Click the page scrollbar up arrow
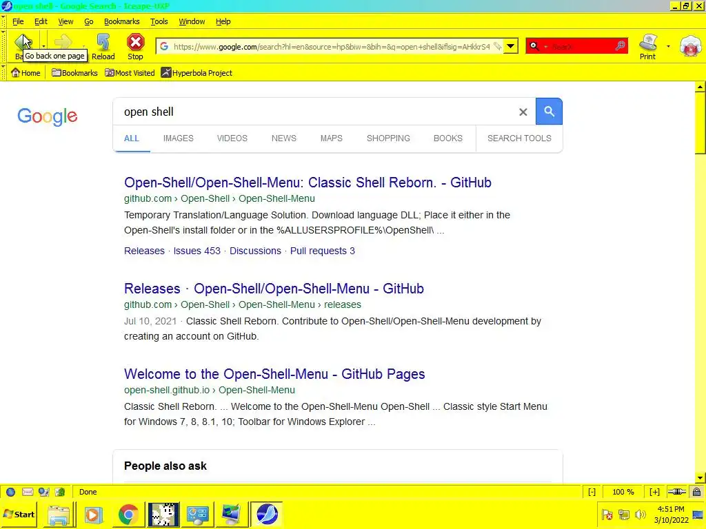The image size is (706, 529). [700, 86]
